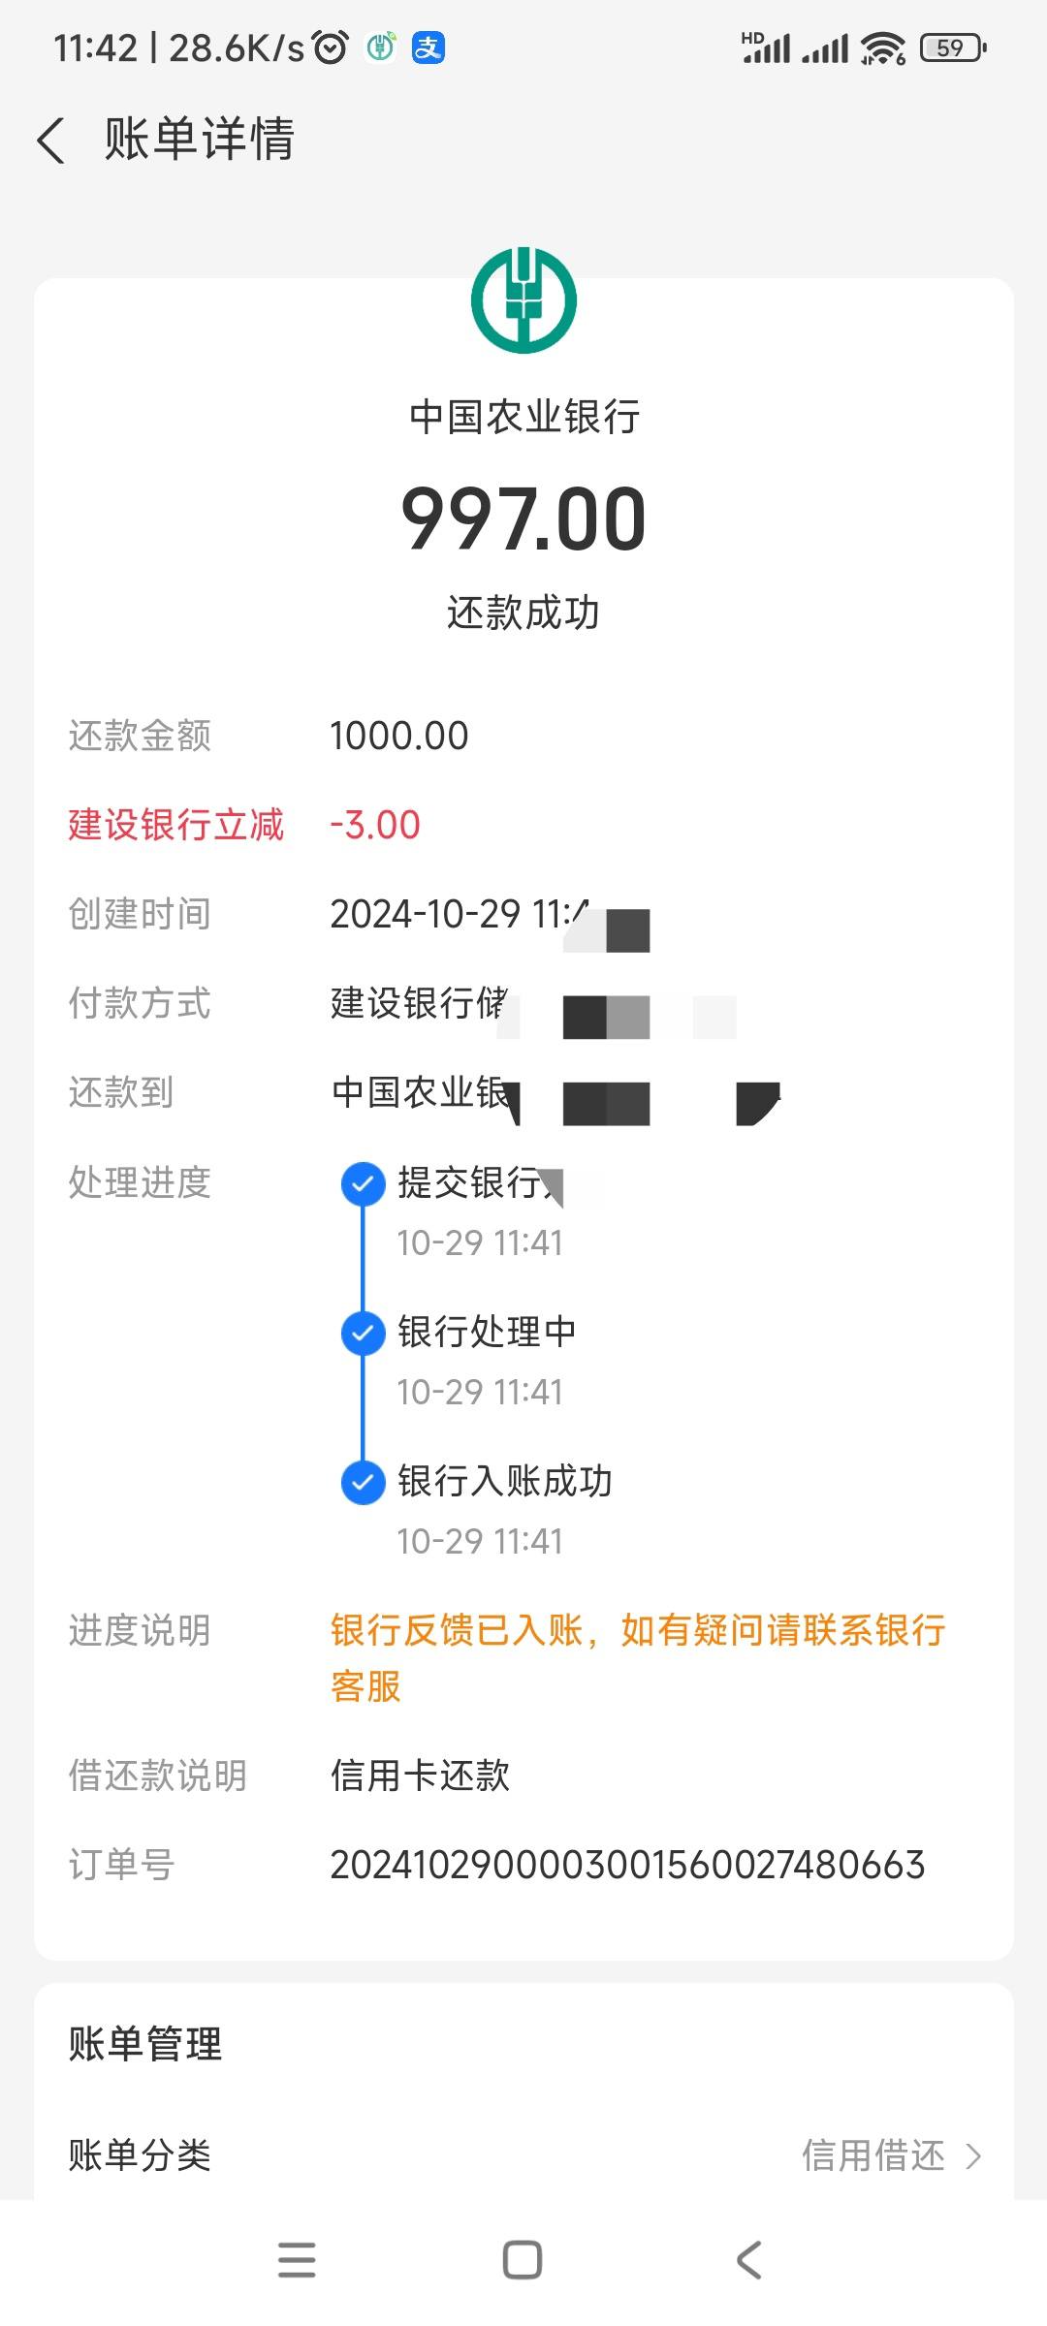
Task: Tap the battery indicator icon
Action: [x=953, y=47]
